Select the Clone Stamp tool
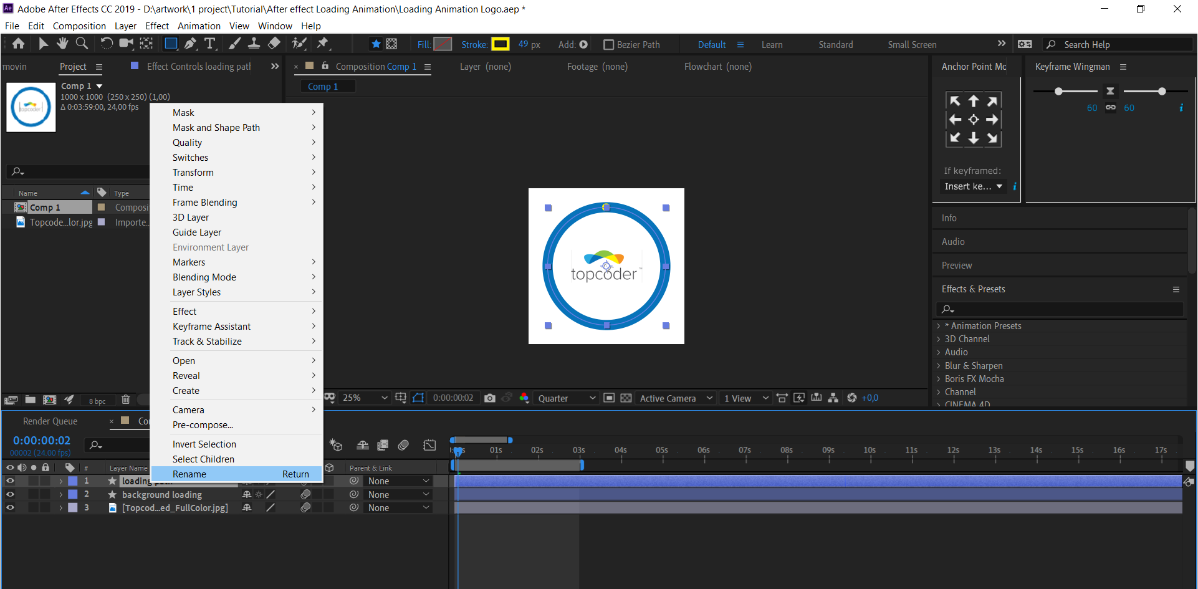1198x589 pixels. (254, 44)
